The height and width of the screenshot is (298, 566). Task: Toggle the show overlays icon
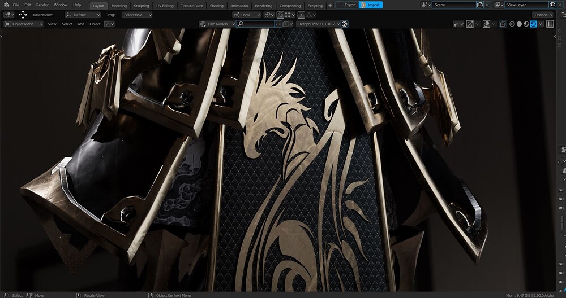(486, 24)
